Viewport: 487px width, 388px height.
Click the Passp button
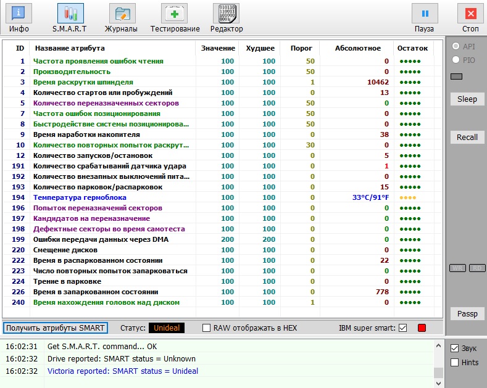coord(467,314)
